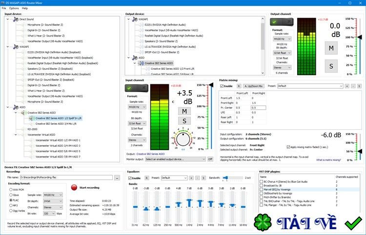Open the Help menu
The height and width of the screenshot is (235, 366).
point(25,8)
